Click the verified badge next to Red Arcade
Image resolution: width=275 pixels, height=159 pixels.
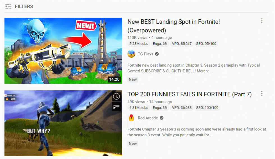coord(162,118)
